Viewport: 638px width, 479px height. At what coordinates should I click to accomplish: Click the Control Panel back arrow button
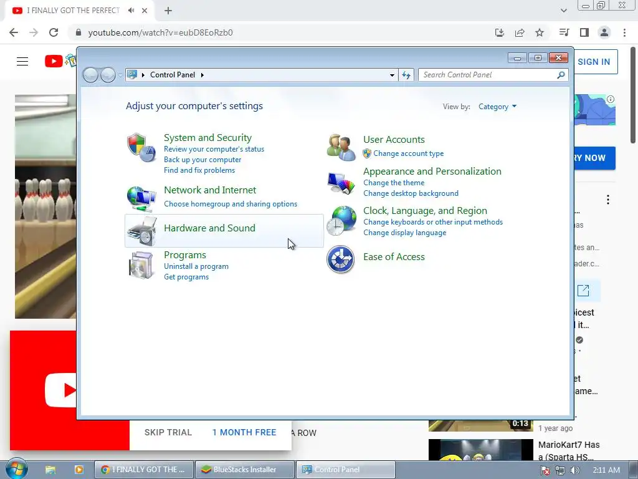coord(90,75)
